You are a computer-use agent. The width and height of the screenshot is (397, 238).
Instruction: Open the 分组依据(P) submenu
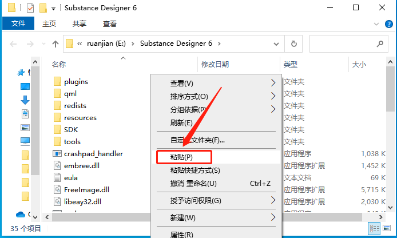tap(216, 110)
